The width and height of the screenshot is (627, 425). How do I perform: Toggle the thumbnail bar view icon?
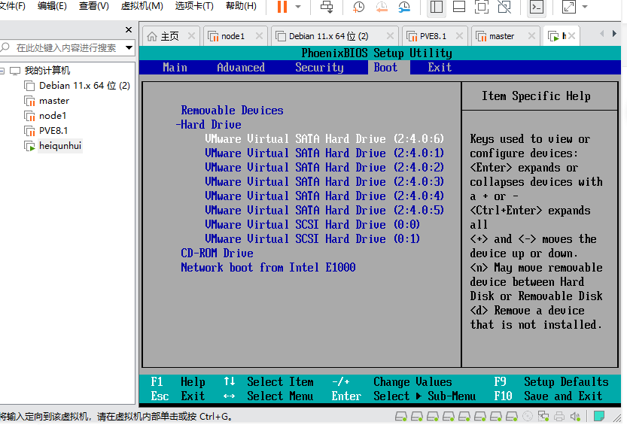pyautogui.click(x=459, y=7)
